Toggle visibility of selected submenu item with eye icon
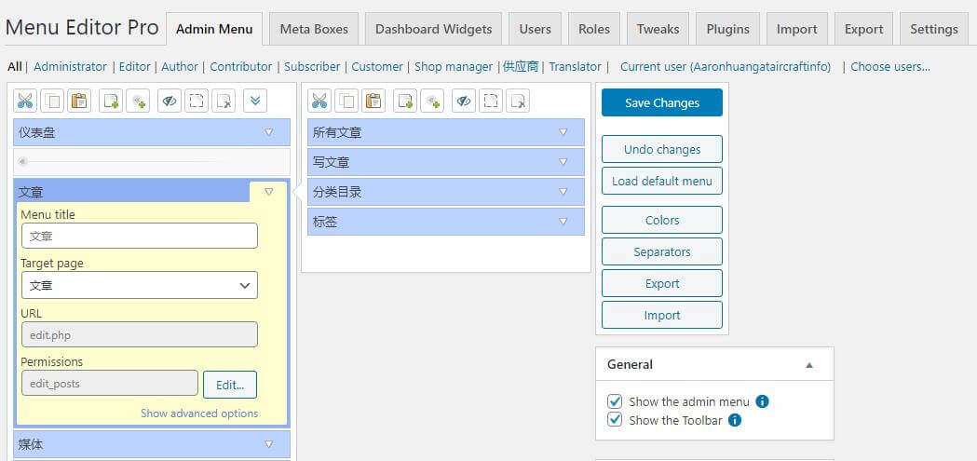 click(x=464, y=101)
